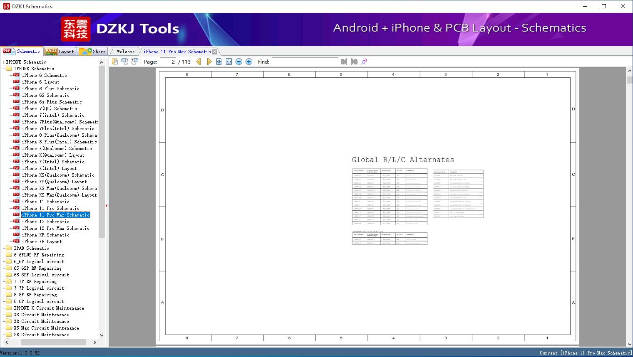Open the Share tab
Image resolution: width=633 pixels, height=357 pixels.
click(92, 52)
